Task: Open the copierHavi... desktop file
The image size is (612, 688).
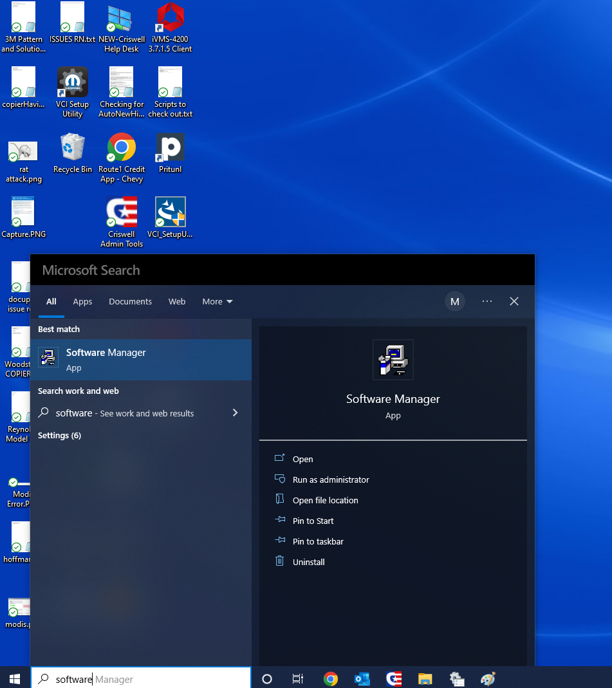Action: (23, 88)
